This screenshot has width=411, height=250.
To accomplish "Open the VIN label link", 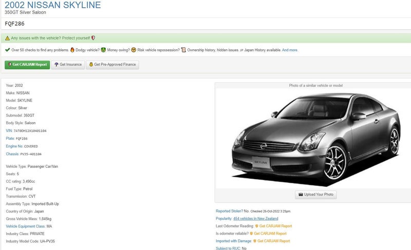I will point(9,131).
